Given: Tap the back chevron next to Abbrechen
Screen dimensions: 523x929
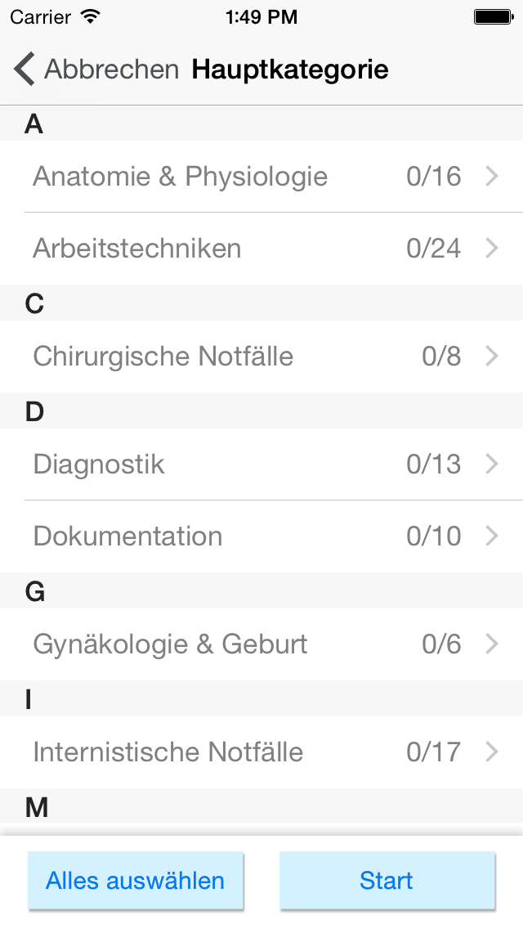Looking at the screenshot, I should coord(24,69).
